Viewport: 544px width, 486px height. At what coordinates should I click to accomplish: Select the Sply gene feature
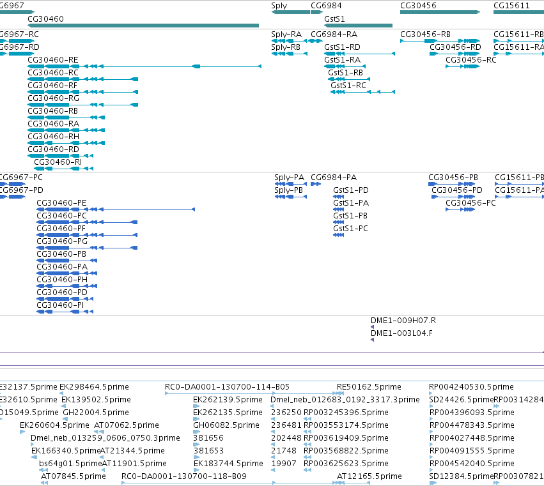(x=291, y=12)
